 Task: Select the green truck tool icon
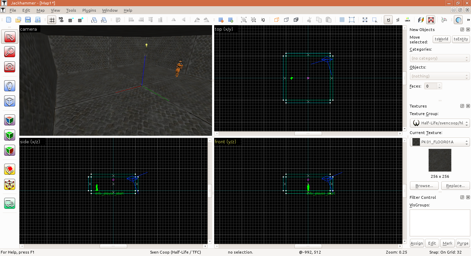pos(10,203)
